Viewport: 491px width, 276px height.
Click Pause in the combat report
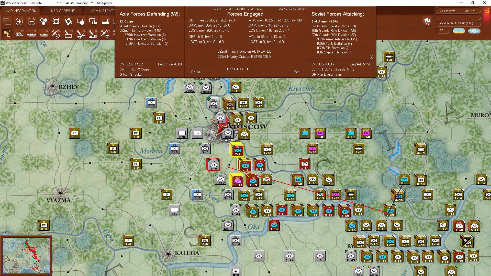click(x=196, y=72)
